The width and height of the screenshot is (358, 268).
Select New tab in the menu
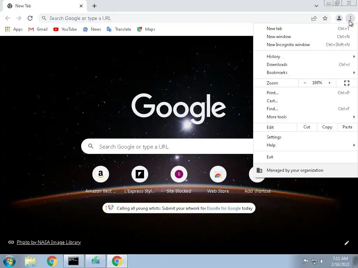(x=306, y=29)
